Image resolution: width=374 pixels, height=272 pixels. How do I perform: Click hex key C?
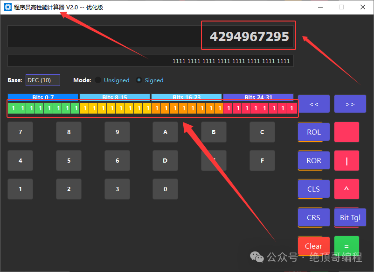pos(262,132)
